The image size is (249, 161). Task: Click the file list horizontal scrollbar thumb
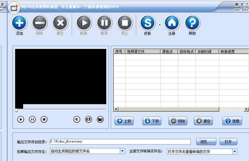pyautogui.click(x=169, y=109)
